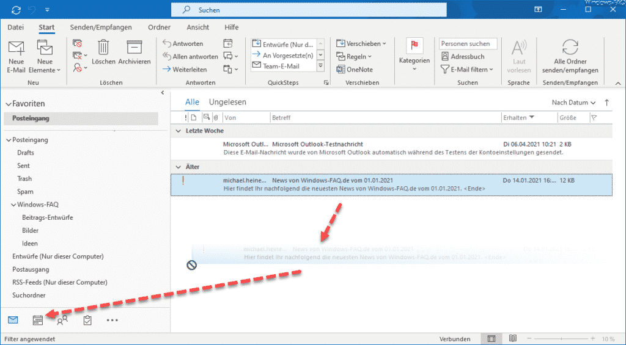Select An Vorgesetzte(n) quick step
The height and width of the screenshot is (345, 626).
tap(283, 55)
